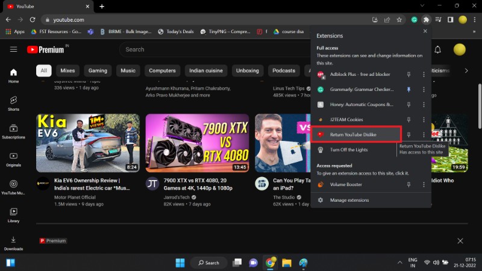Toggle the pin for Volume Booster

[x=409, y=185]
